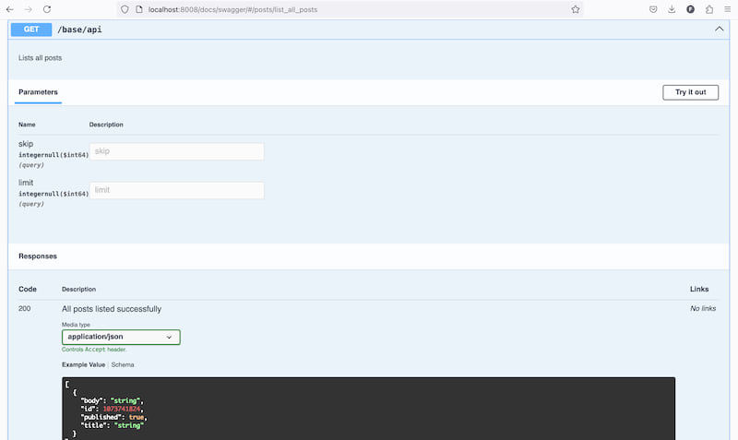Open the shield tracking protection icon
738x440 pixels.
coord(125,9)
